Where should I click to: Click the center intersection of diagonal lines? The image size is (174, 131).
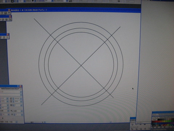[x=81, y=65]
